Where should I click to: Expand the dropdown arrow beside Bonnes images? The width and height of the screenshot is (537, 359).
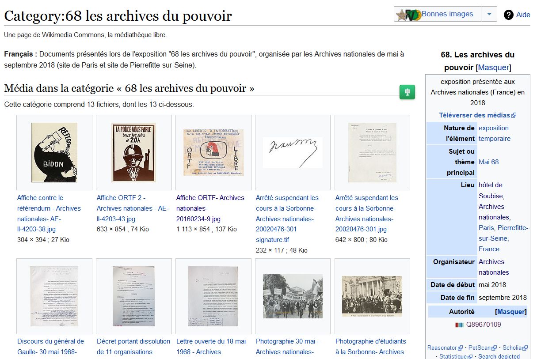489,14
